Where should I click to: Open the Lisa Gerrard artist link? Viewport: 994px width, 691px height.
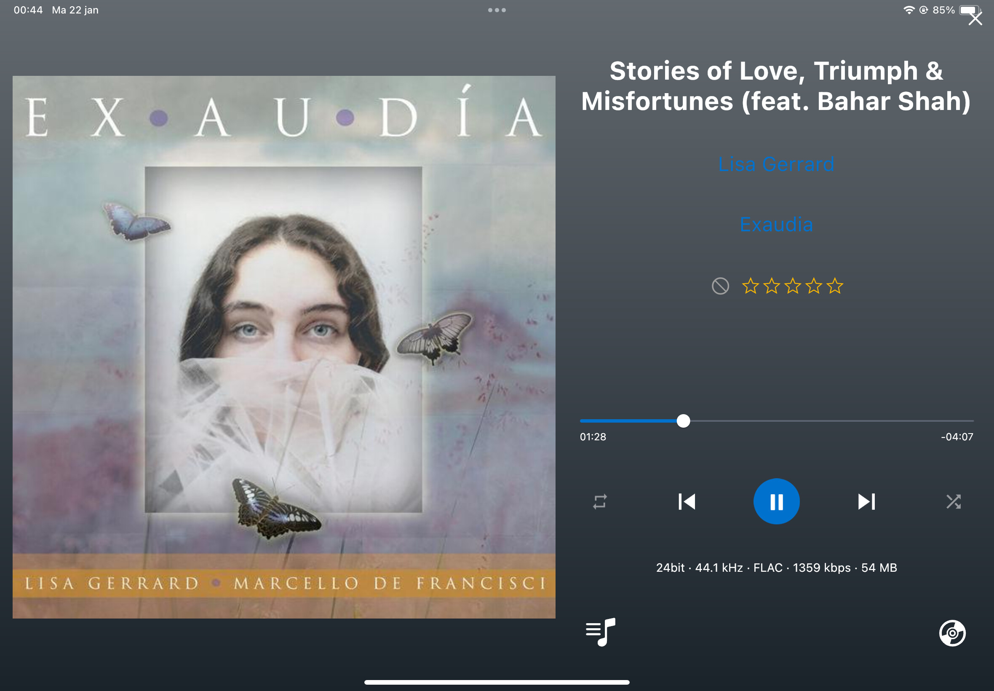coord(776,164)
